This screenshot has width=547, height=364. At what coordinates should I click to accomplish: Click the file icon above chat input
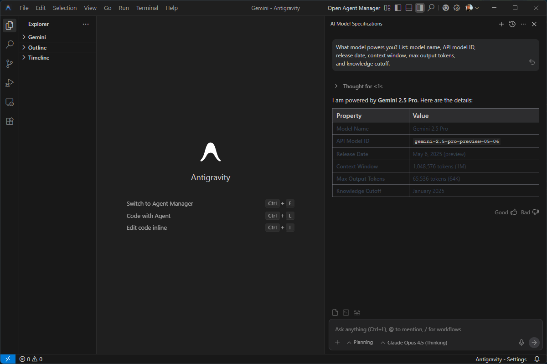[335, 313]
